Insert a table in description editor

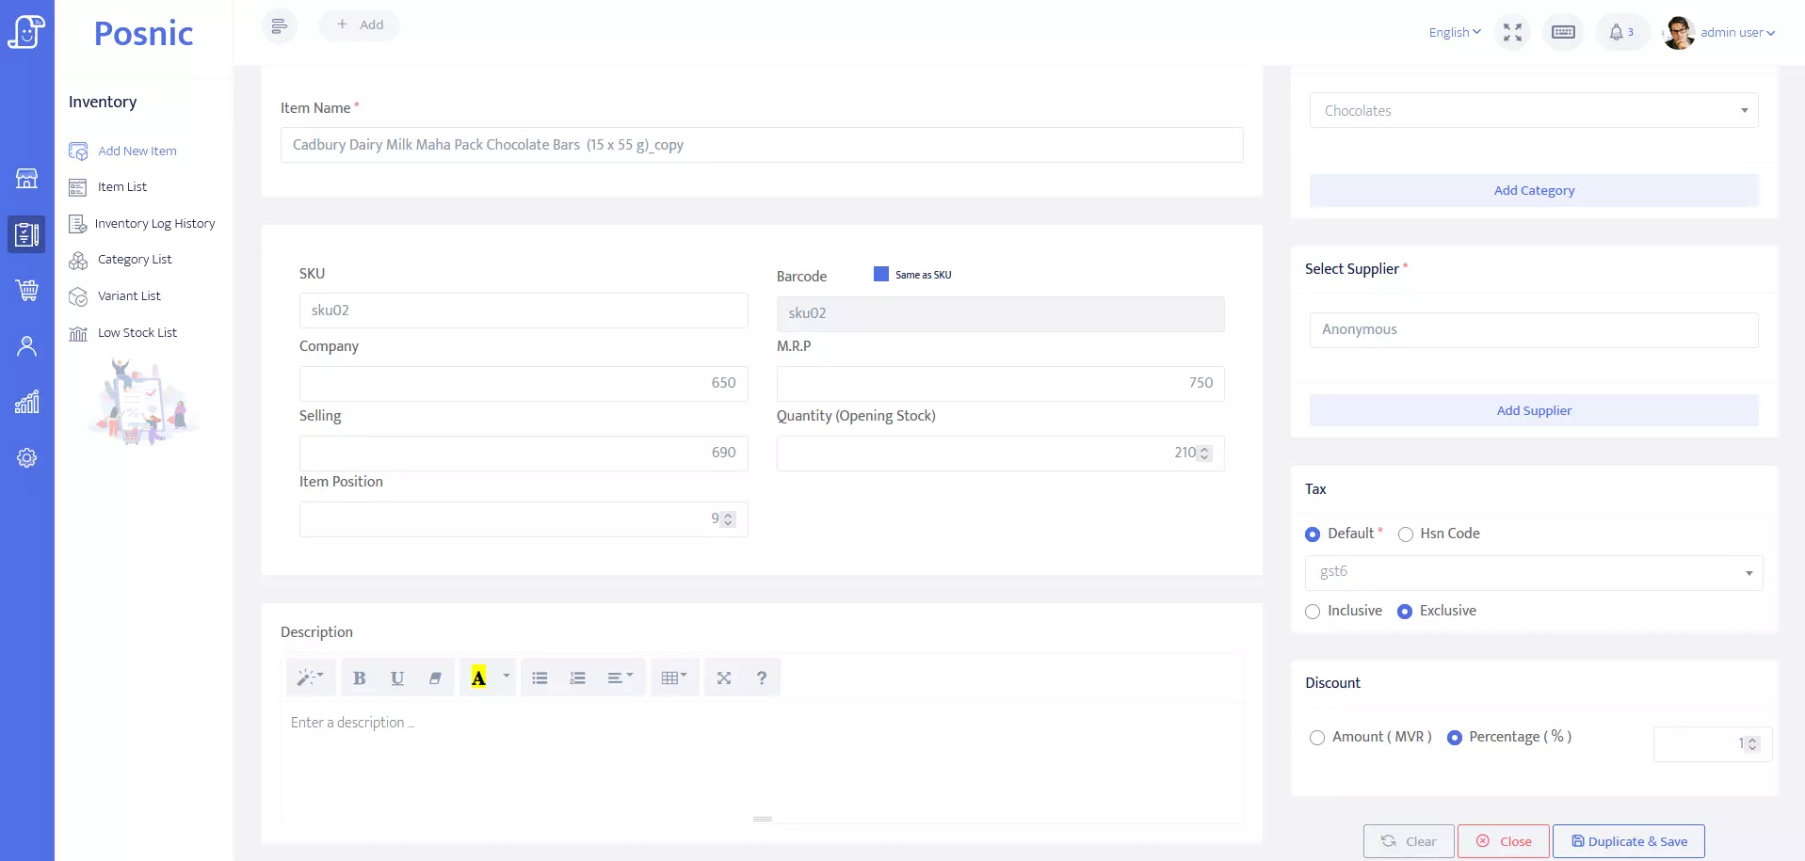674,678
